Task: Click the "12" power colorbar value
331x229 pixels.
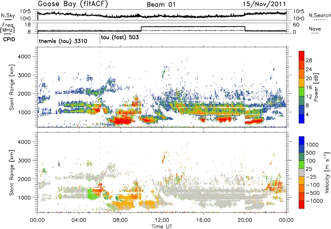Action: pyautogui.click(x=309, y=97)
